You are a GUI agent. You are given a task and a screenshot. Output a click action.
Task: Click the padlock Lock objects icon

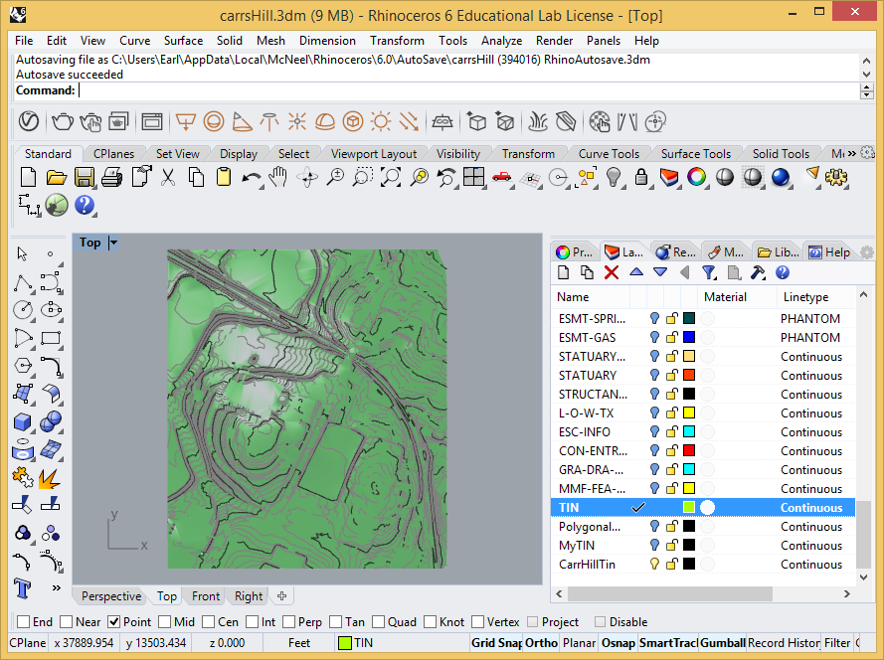click(641, 178)
